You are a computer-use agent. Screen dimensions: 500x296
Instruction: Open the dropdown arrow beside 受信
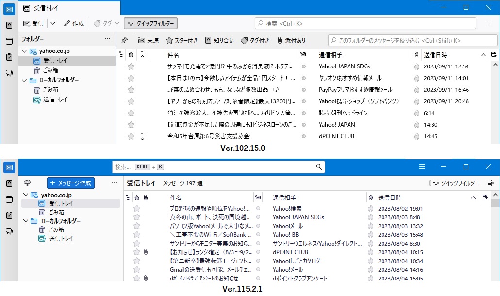[x=53, y=23]
